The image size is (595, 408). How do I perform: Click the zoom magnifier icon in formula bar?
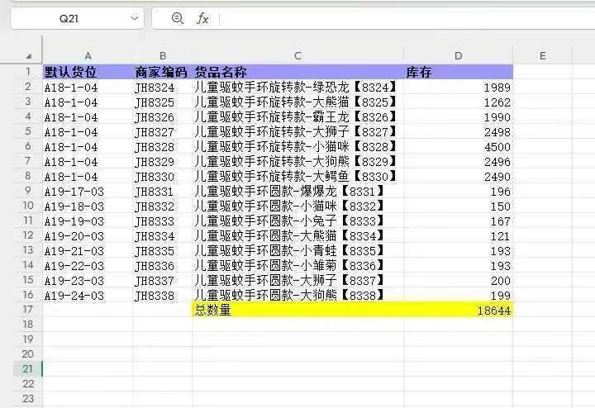(177, 18)
